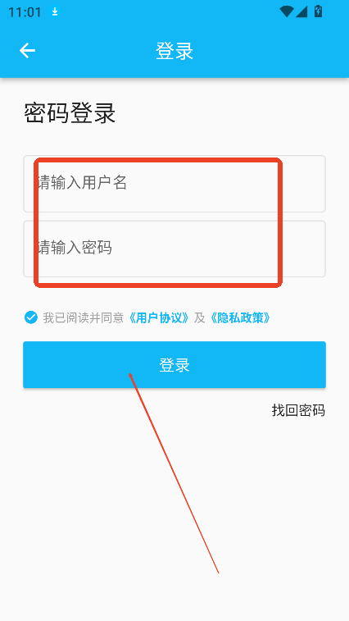Focus the 请输入密码 password field
The width and height of the screenshot is (349, 621).
174,249
